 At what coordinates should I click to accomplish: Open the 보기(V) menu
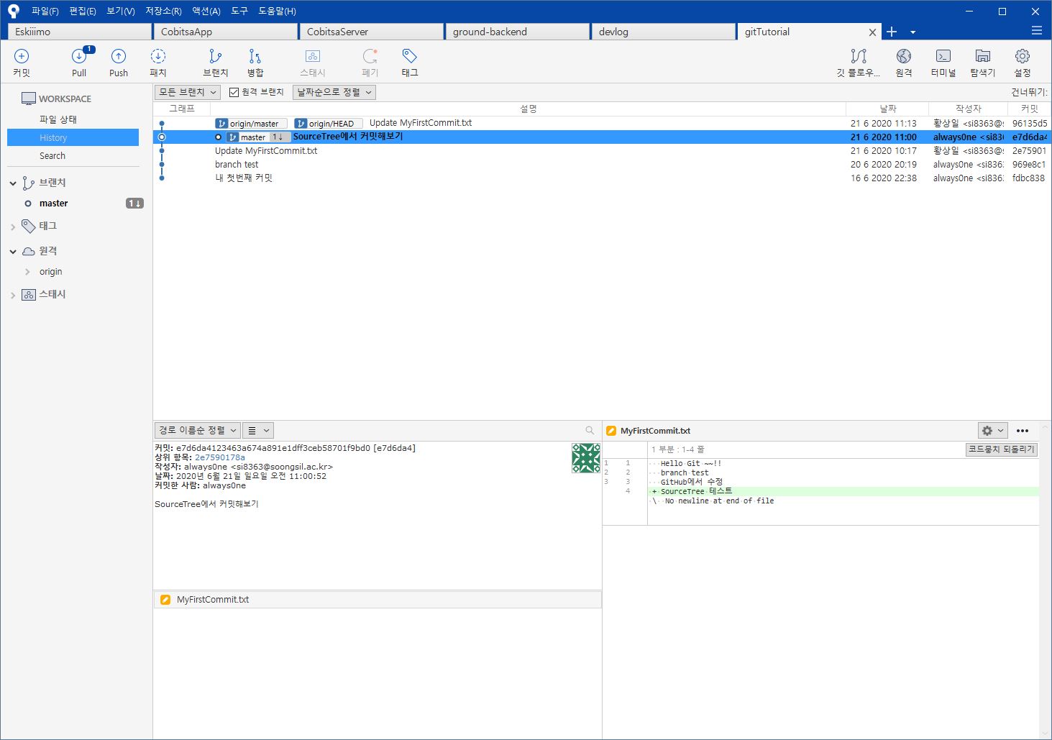(x=121, y=11)
